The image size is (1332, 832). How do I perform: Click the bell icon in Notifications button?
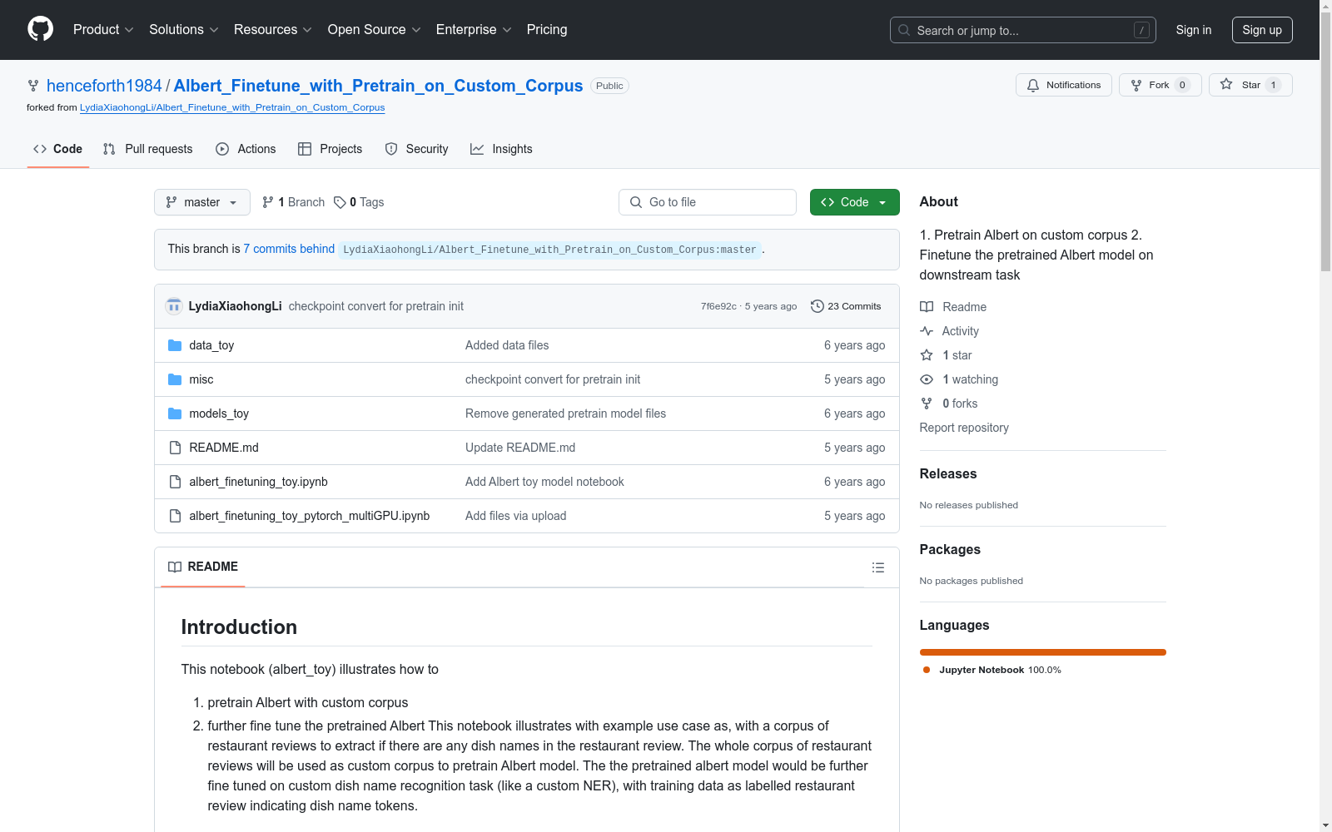click(1033, 85)
